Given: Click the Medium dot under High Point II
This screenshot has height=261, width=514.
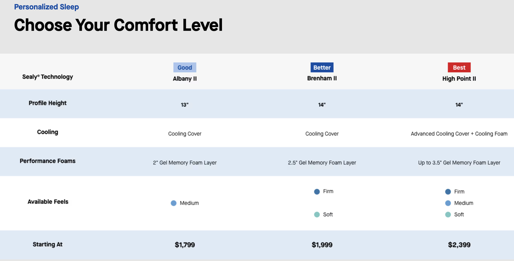Looking at the screenshot, I should coord(448,203).
